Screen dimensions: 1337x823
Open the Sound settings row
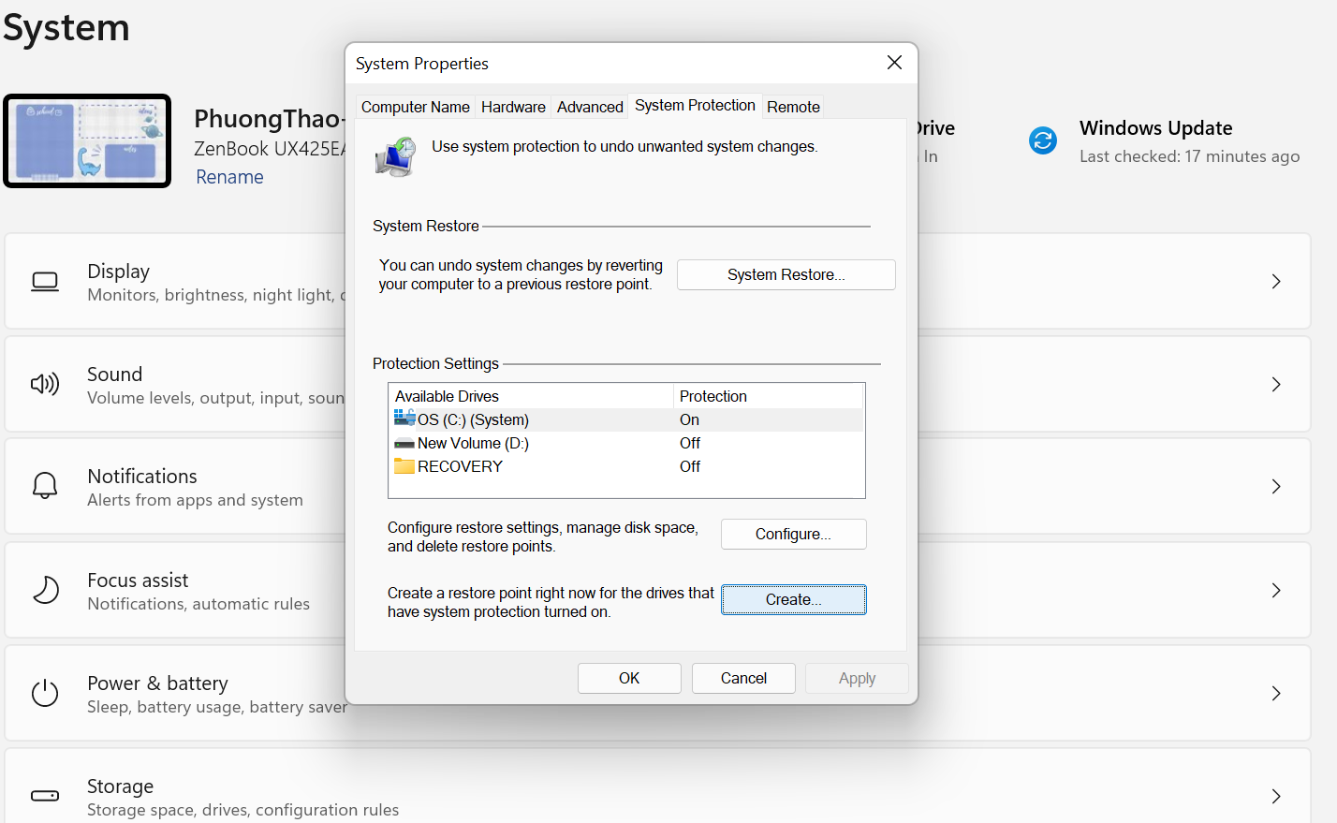tap(657, 384)
